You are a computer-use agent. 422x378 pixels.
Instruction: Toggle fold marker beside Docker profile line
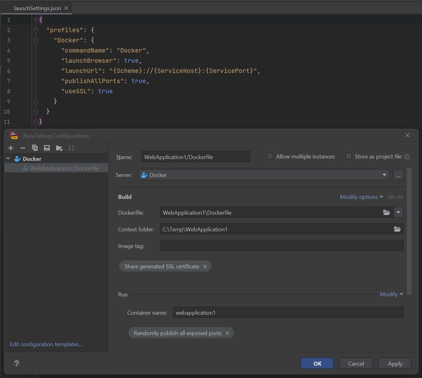(36, 41)
